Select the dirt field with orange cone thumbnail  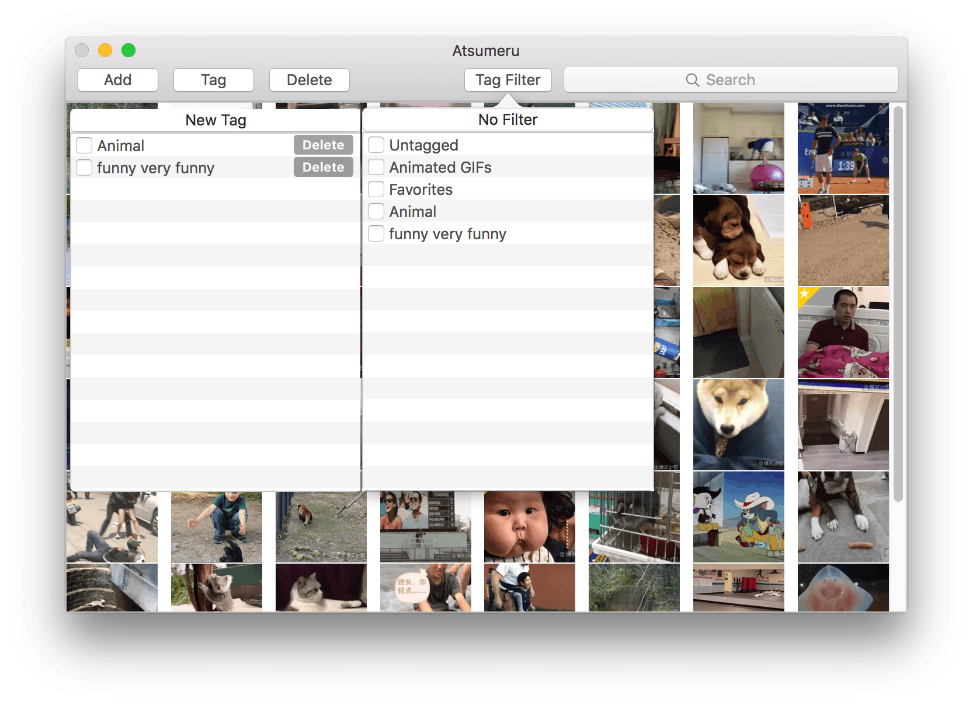[843, 240]
